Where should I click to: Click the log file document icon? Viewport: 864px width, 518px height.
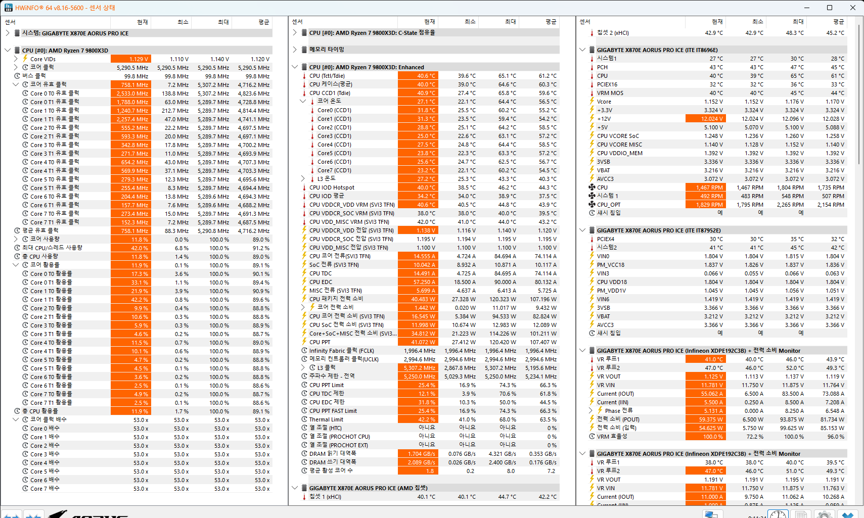(x=801, y=514)
